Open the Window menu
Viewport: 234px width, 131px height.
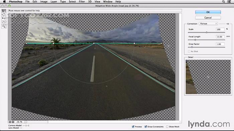(108, 2)
